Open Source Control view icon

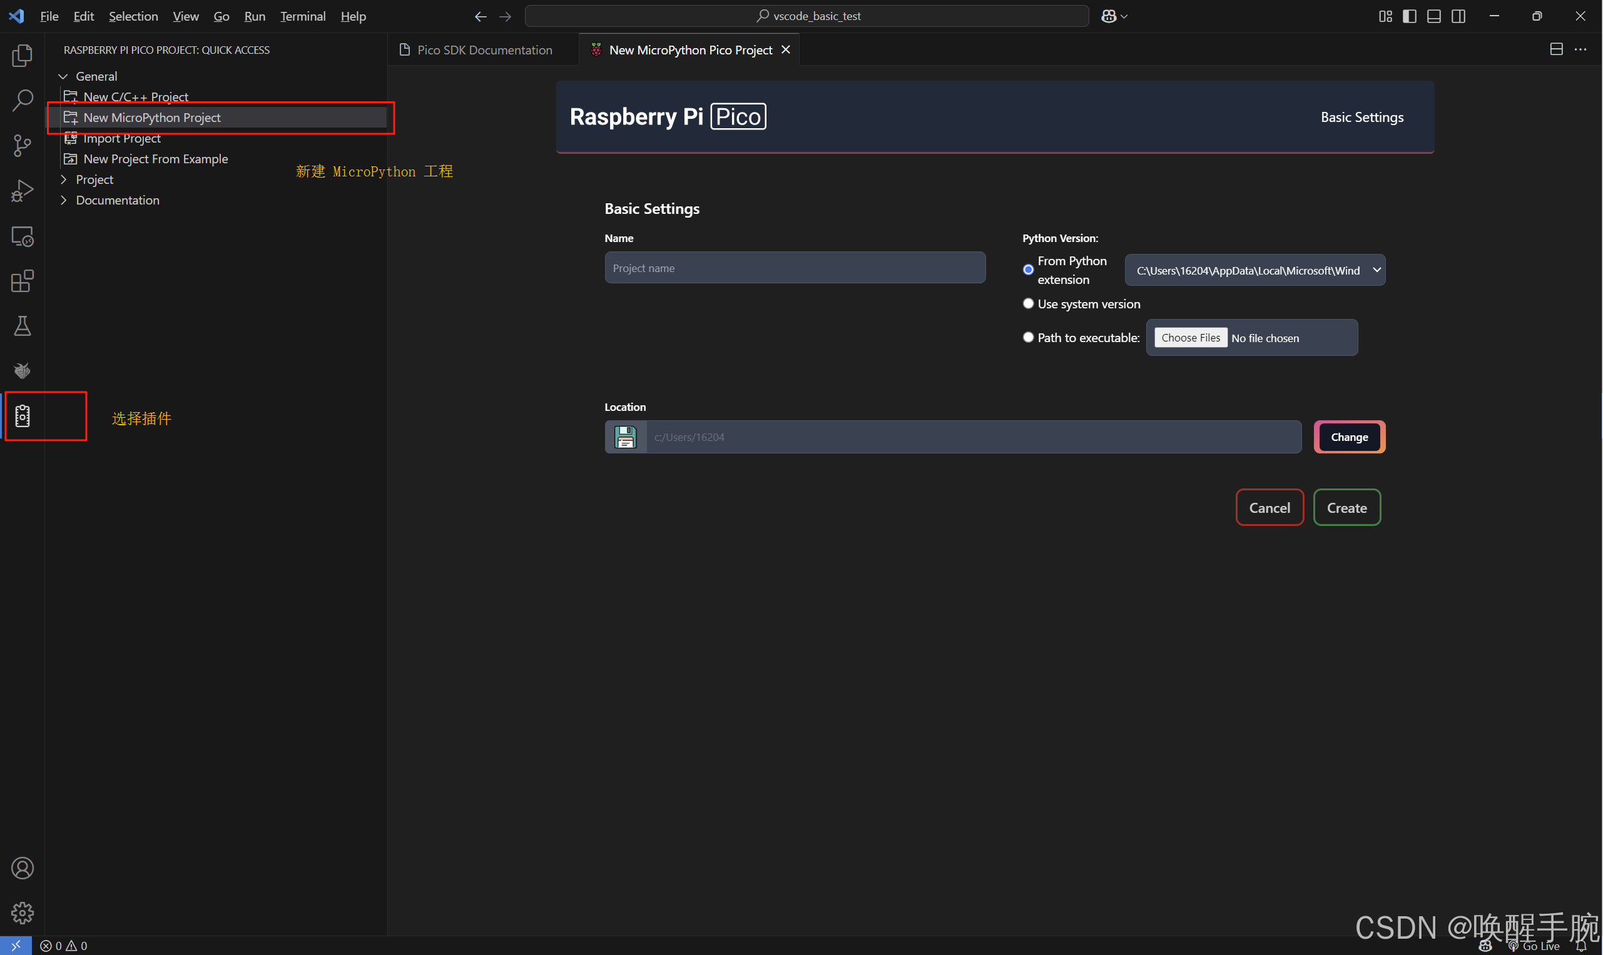[x=22, y=146]
